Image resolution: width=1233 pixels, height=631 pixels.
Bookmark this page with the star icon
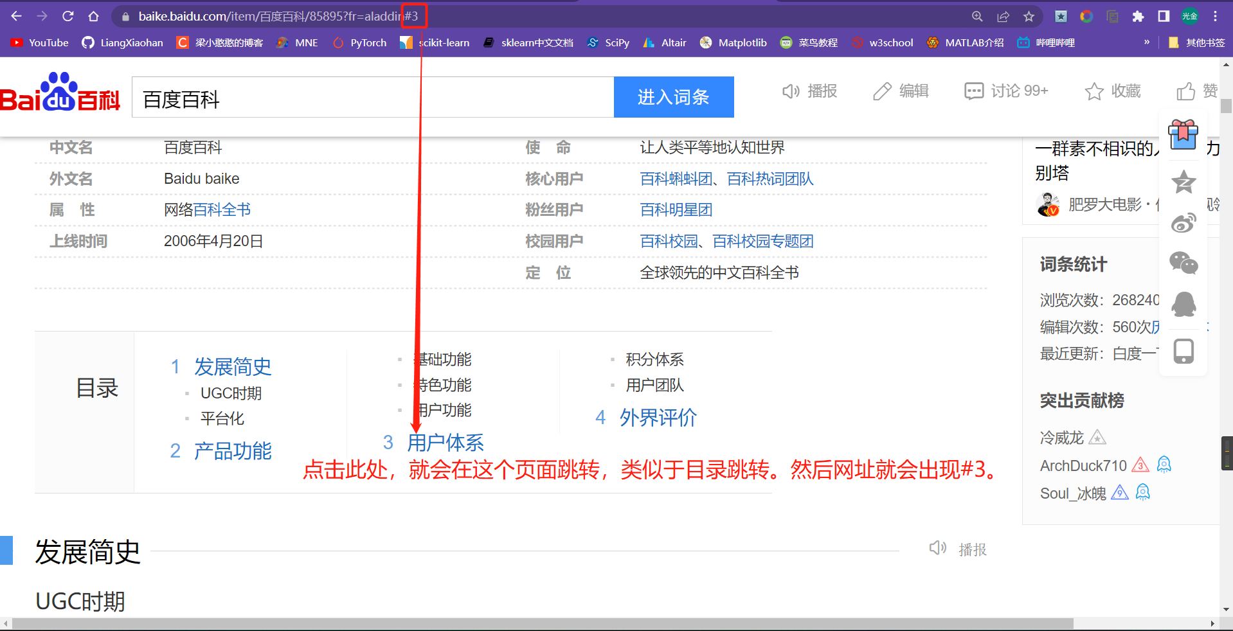(1029, 17)
